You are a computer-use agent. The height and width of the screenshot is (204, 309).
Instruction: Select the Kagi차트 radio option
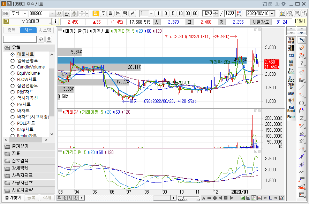coord(13,130)
